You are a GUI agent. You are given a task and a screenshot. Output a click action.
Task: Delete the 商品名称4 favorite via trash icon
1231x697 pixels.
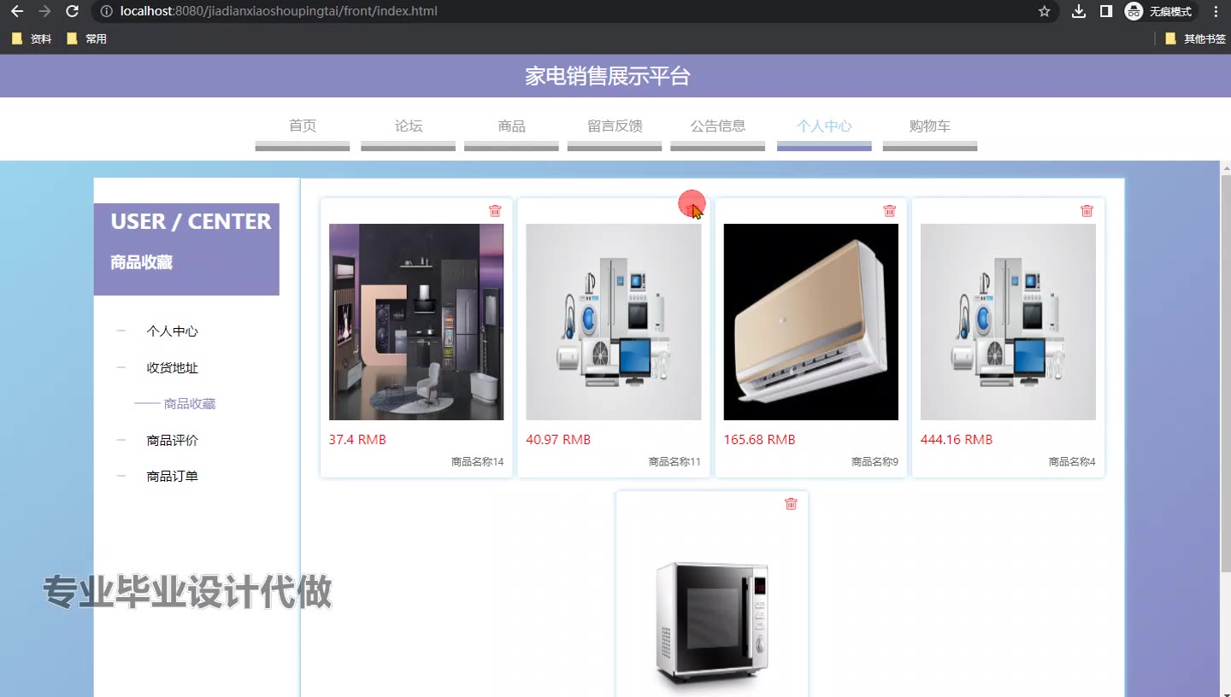[x=1087, y=211]
